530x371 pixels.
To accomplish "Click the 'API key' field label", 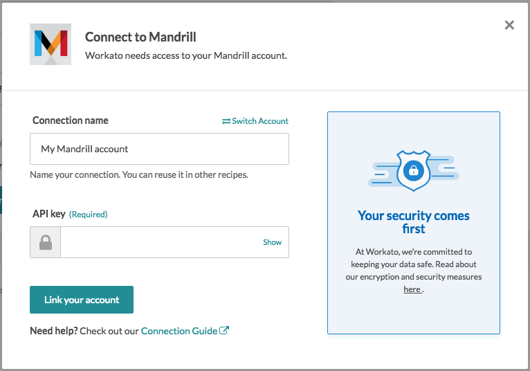I will [x=49, y=214].
